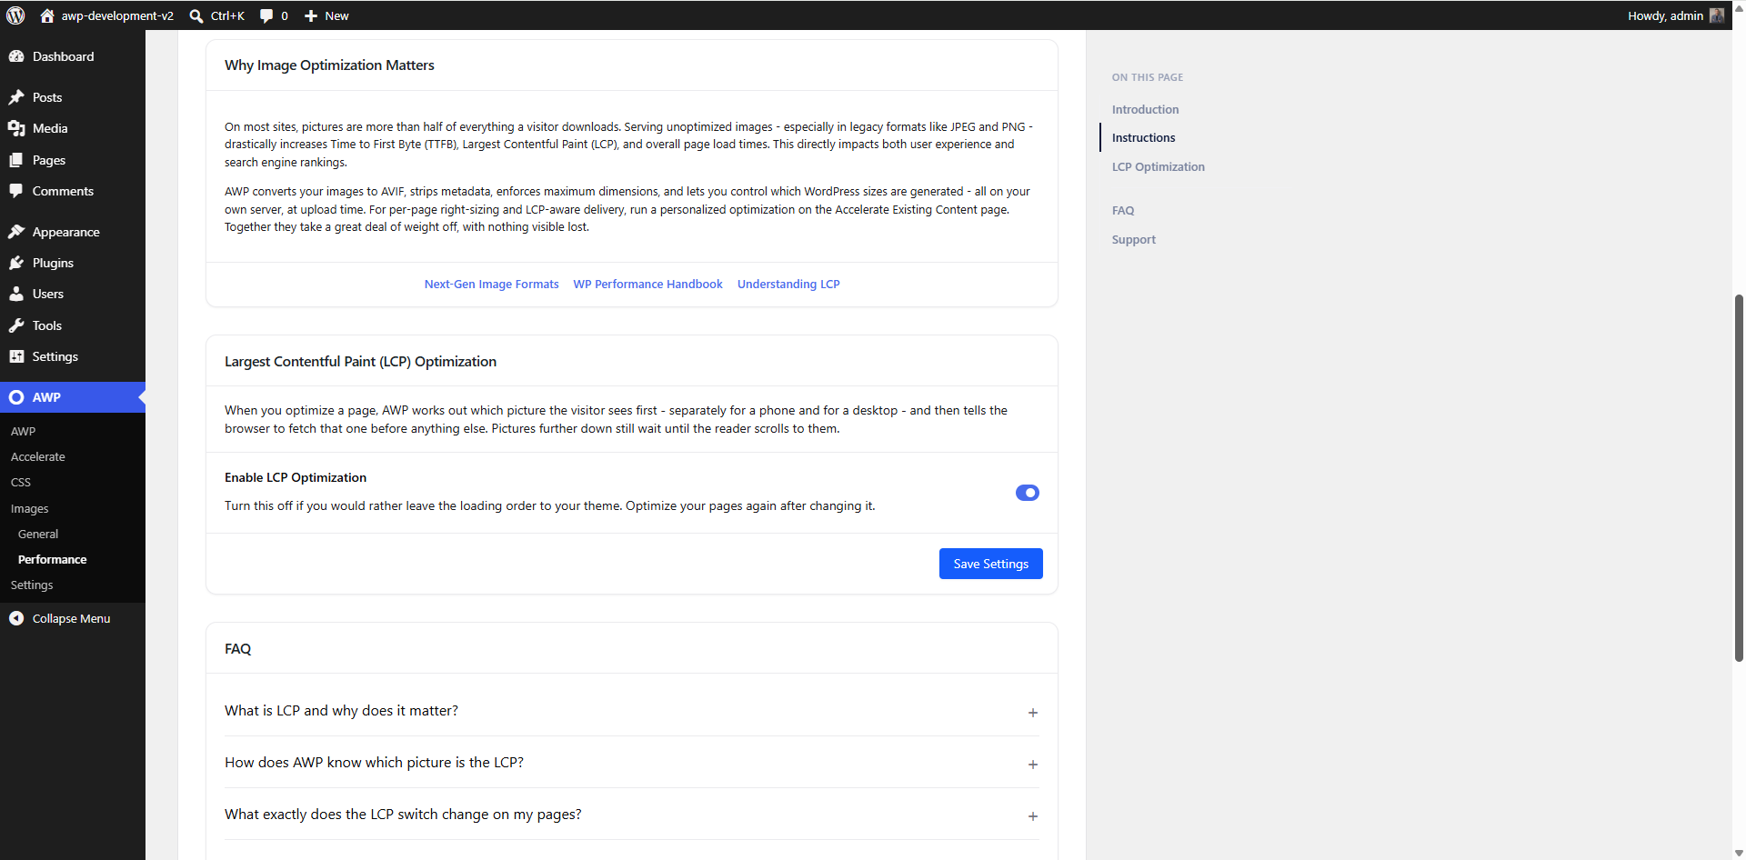
Task: Click the awp-development-v2 site name
Action: coord(117,15)
